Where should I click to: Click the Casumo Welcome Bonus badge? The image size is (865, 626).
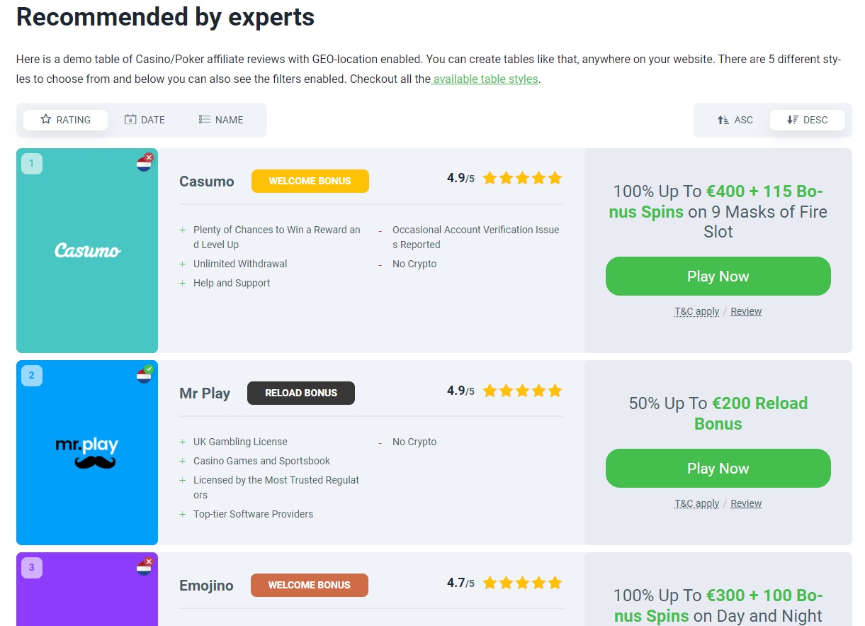tap(310, 181)
